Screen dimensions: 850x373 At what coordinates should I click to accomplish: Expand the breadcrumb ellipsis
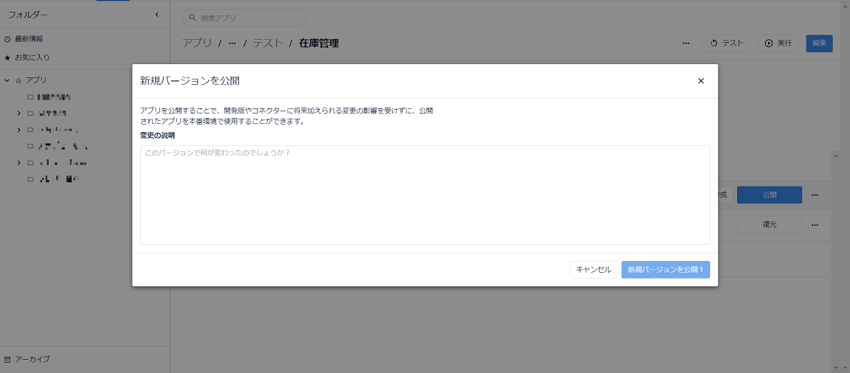[232, 43]
